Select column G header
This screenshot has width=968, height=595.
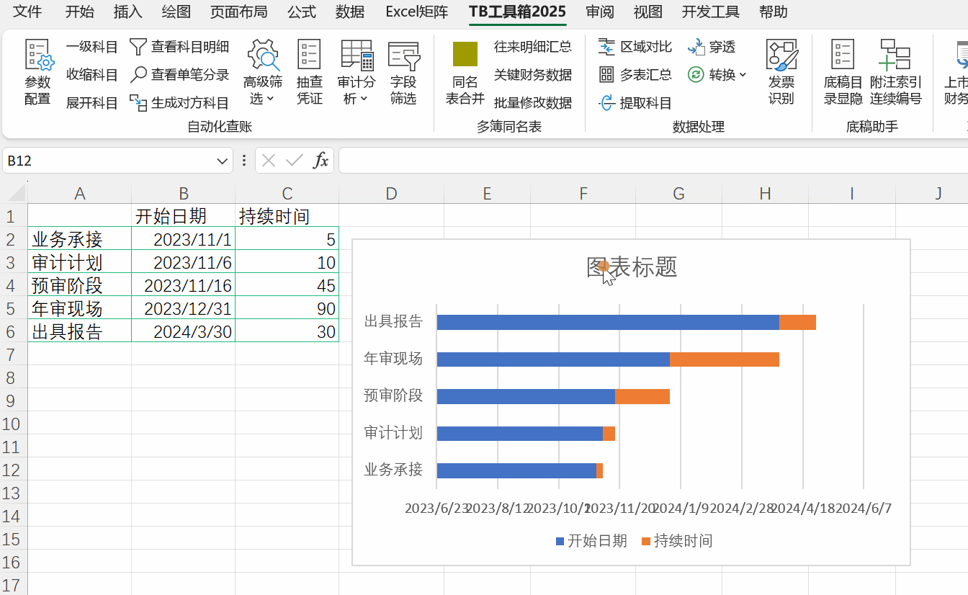(x=678, y=193)
